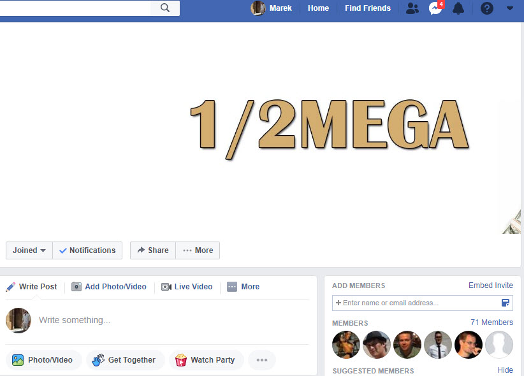Start a Watch Party
This screenshot has height=376, width=524.
click(206, 360)
